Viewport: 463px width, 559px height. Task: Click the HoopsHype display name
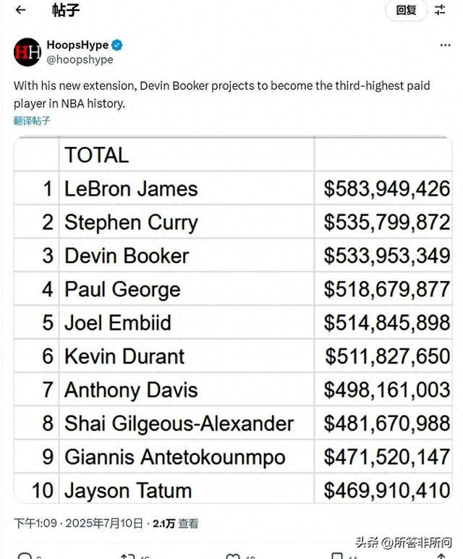[x=77, y=45]
